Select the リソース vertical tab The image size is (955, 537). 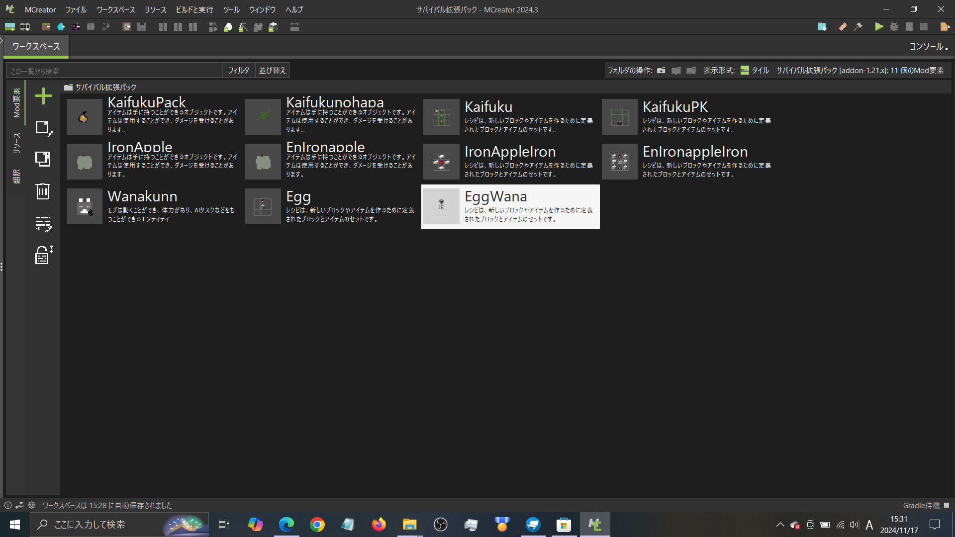[16, 143]
